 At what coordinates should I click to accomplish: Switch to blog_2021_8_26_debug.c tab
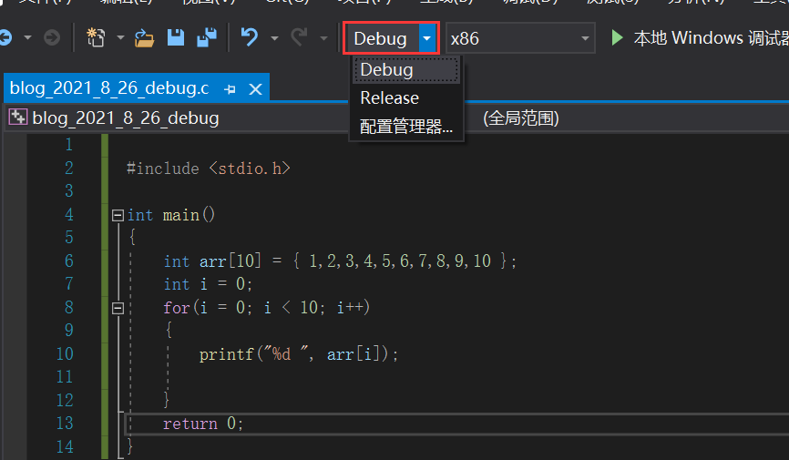(x=109, y=88)
